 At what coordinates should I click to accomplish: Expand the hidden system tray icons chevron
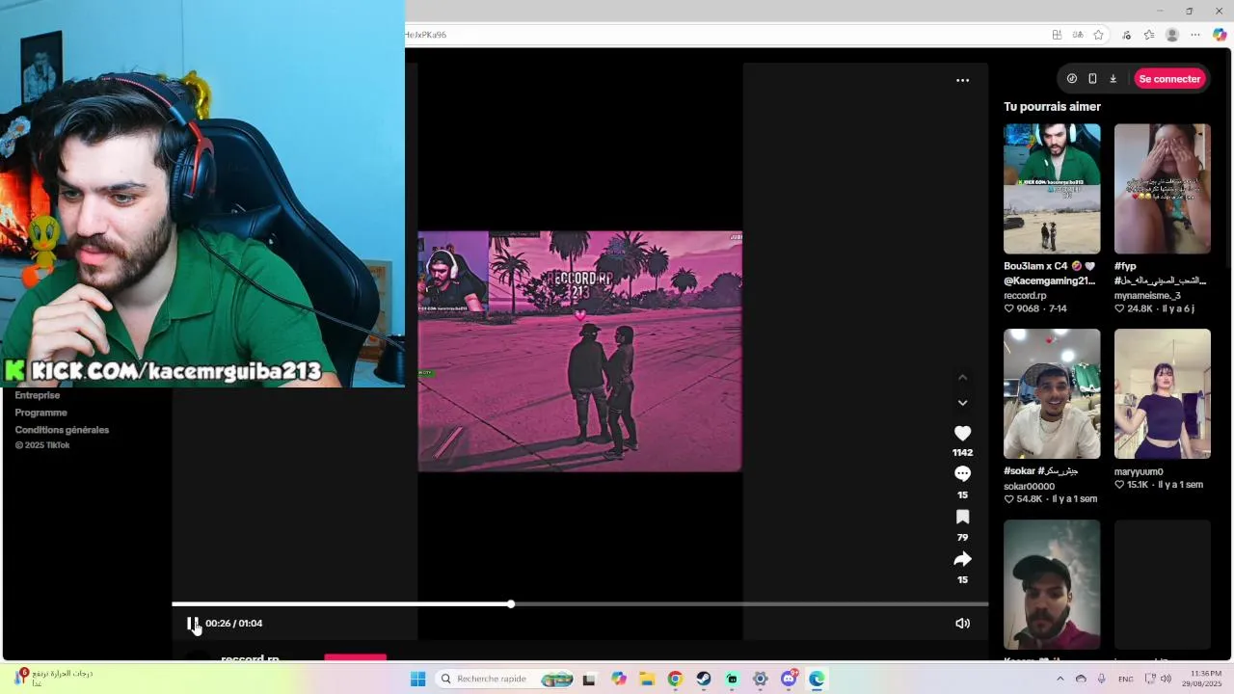1060,679
